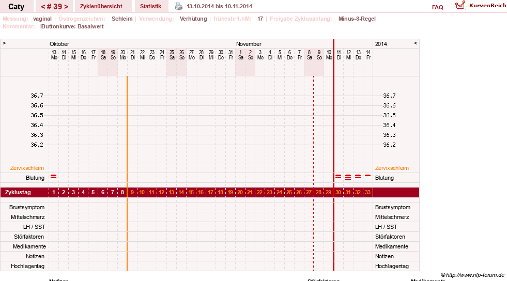Click the date range 13.10.2014 bis 10.11.2014
The height and width of the screenshot is (281, 507).
(219, 6)
